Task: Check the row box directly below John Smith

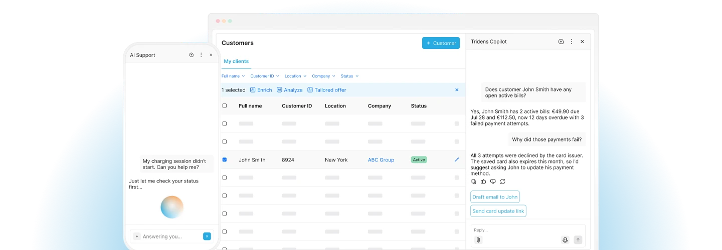Action: click(225, 177)
